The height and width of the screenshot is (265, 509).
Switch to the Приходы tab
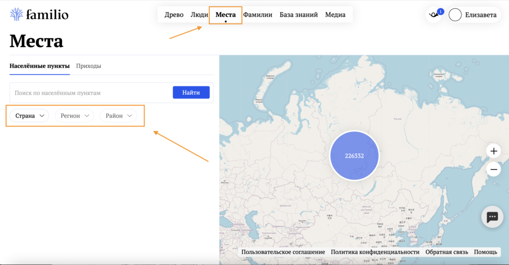pyautogui.click(x=88, y=66)
